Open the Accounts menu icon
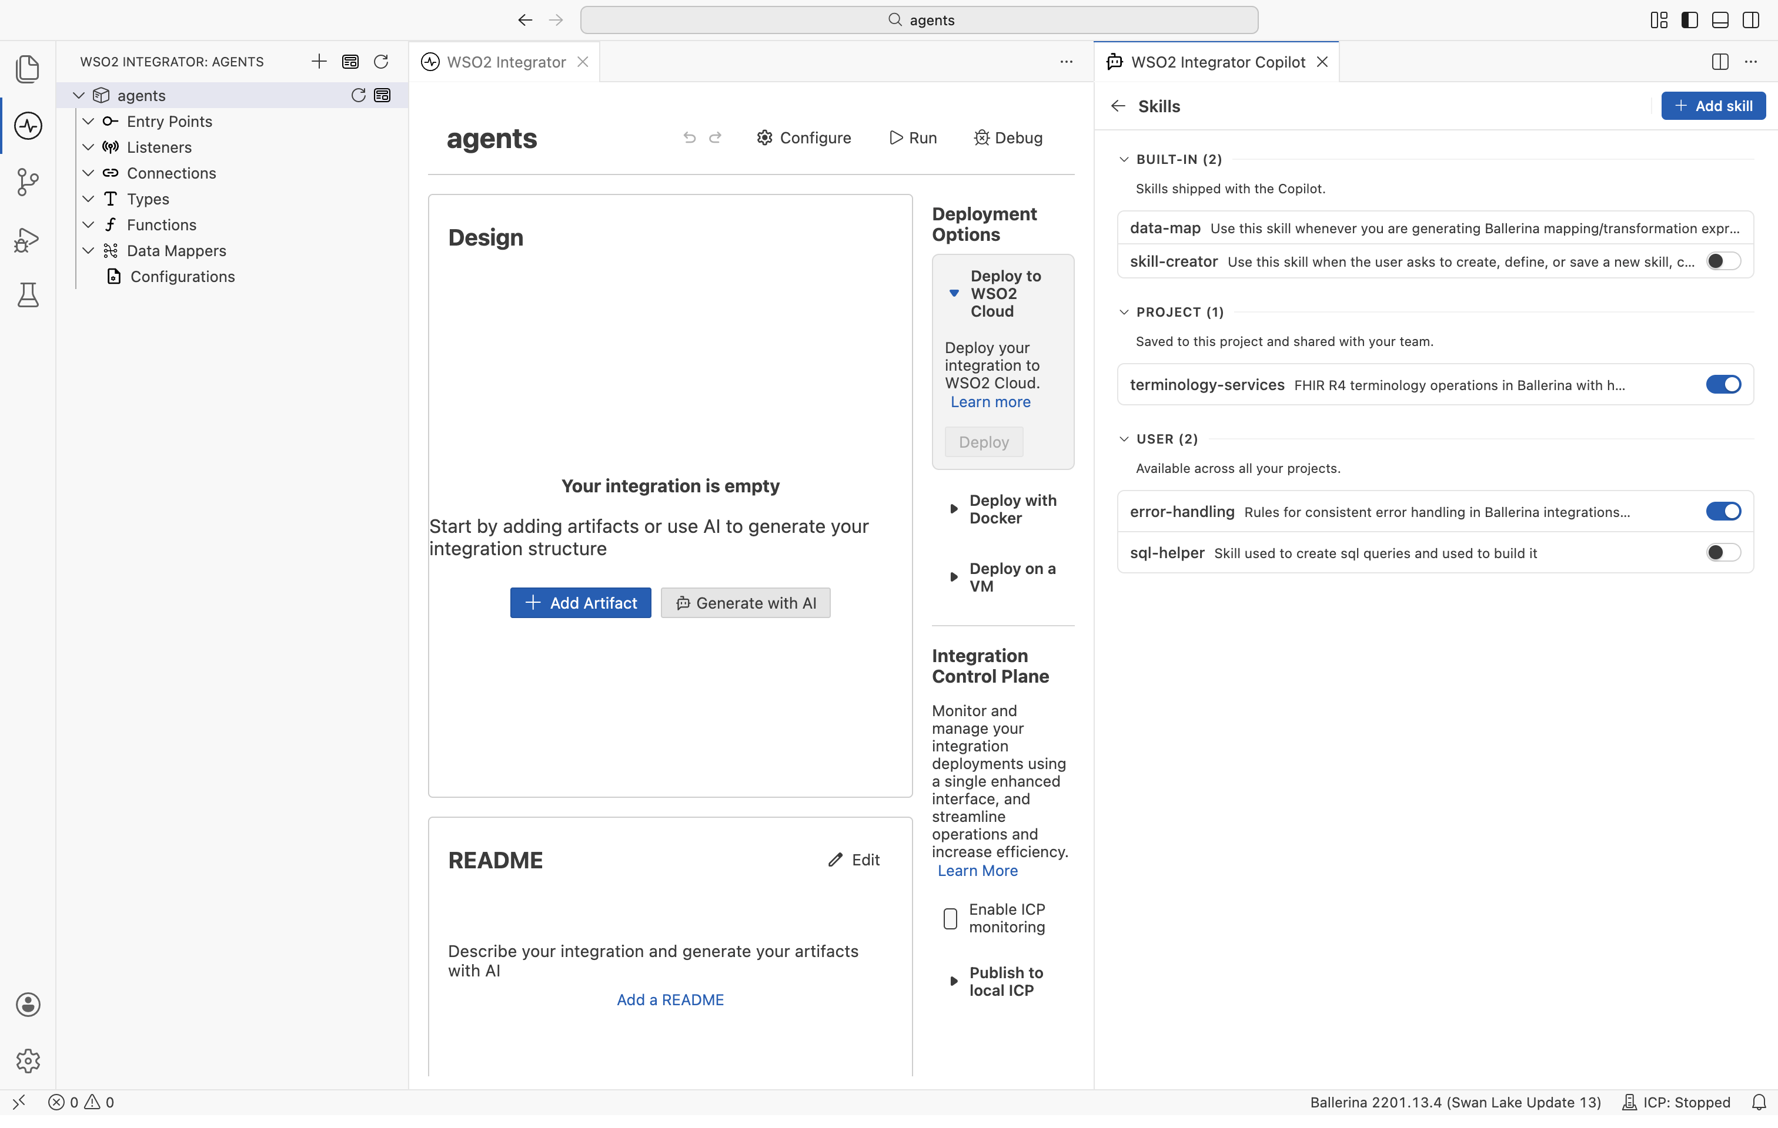This screenshot has width=1778, height=1128. pyautogui.click(x=27, y=1005)
